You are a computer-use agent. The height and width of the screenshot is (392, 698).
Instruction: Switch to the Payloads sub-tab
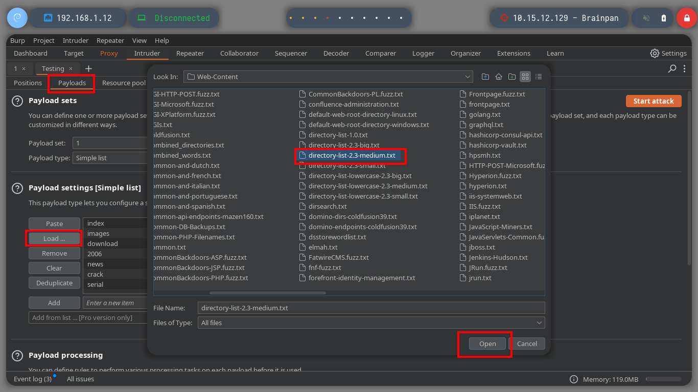point(72,83)
